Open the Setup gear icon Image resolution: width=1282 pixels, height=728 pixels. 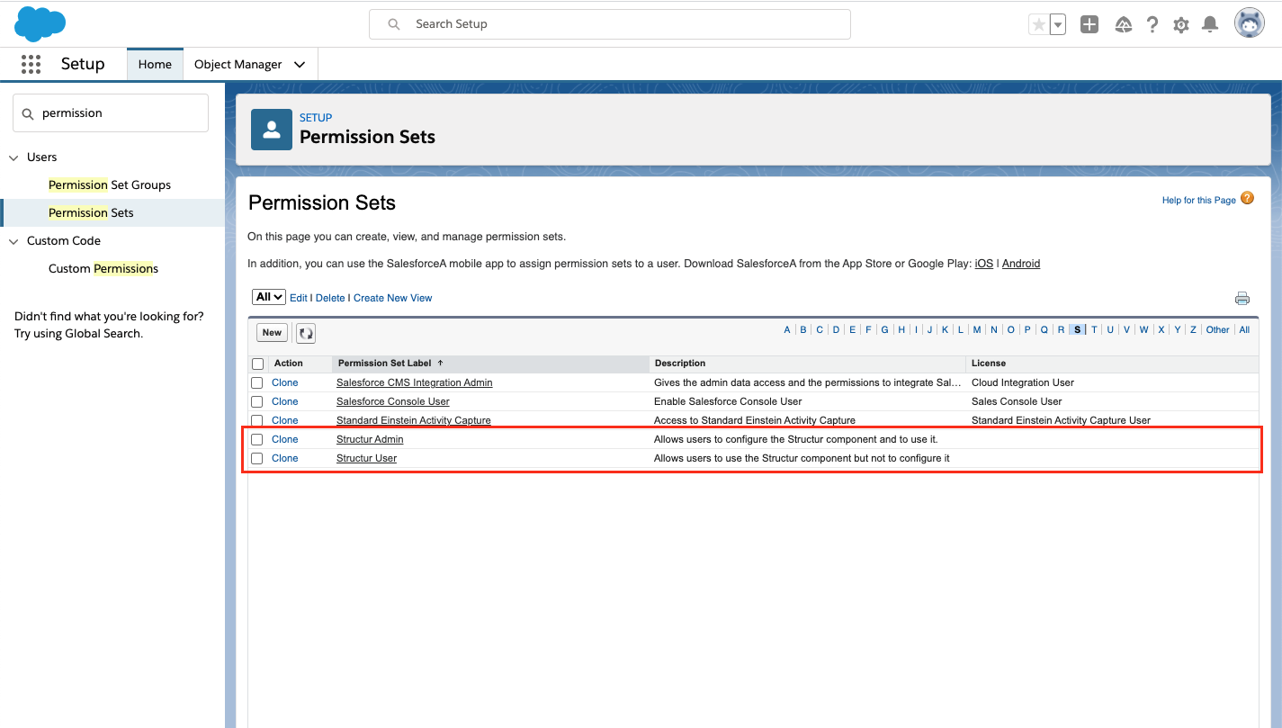tap(1181, 25)
